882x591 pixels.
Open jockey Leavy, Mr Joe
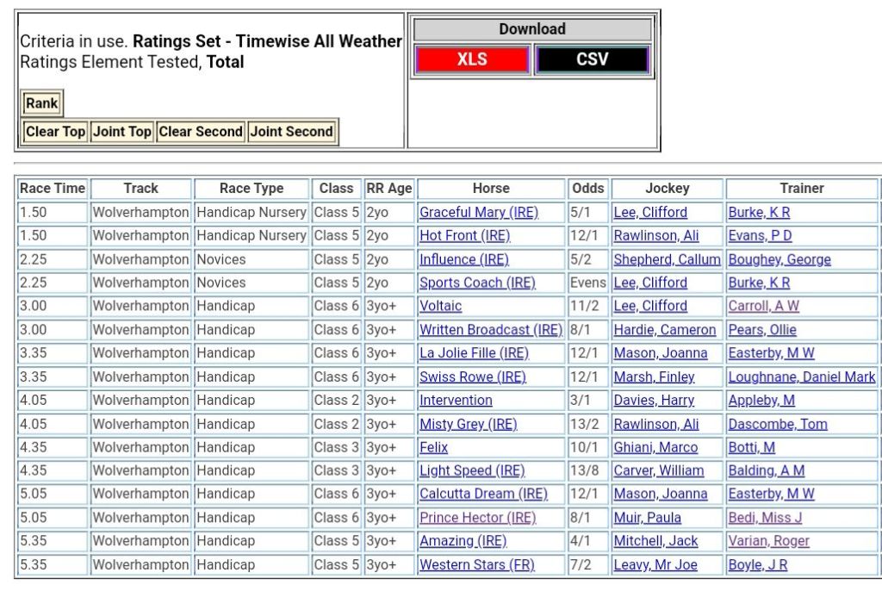[x=655, y=565]
